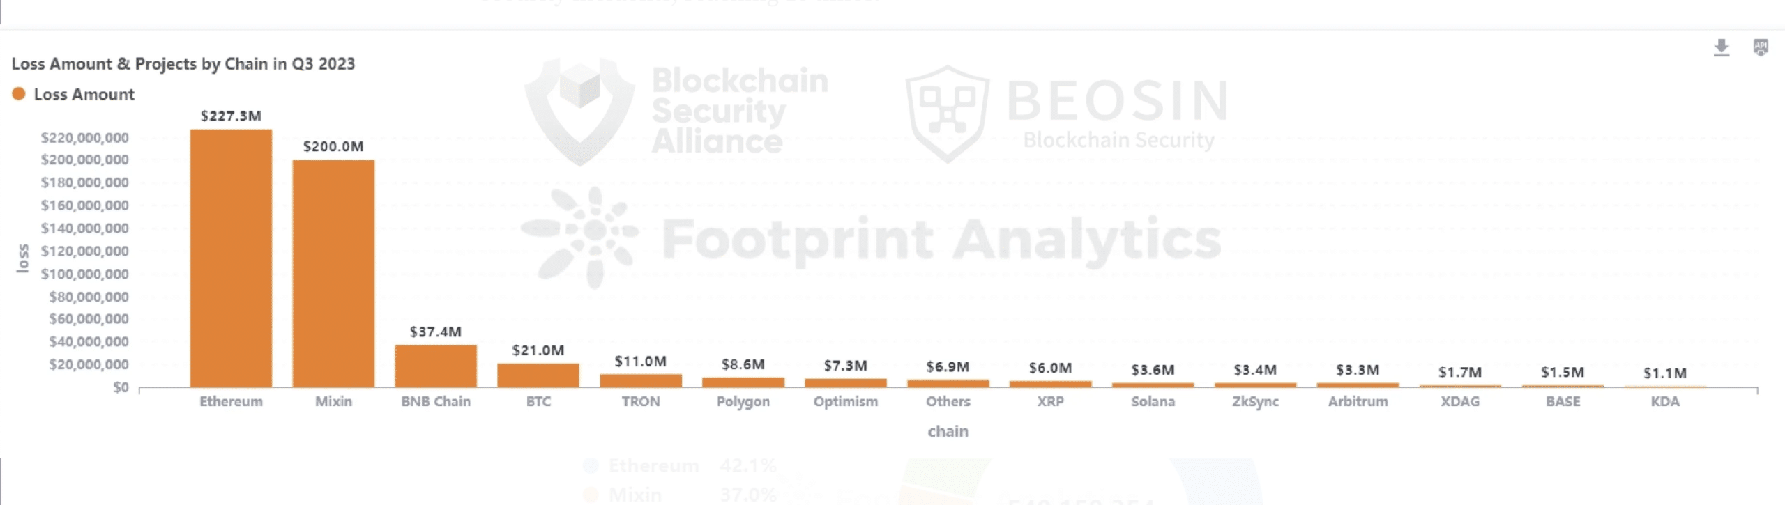The height and width of the screenshot is (505, 1785).
Task: Click the BNB Chain bar
Action: [436, 366]
